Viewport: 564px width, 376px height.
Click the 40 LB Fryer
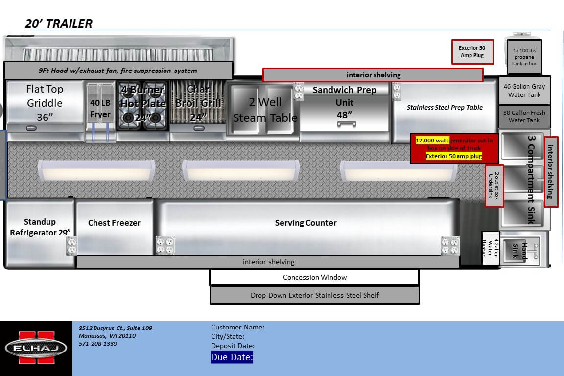100,109
